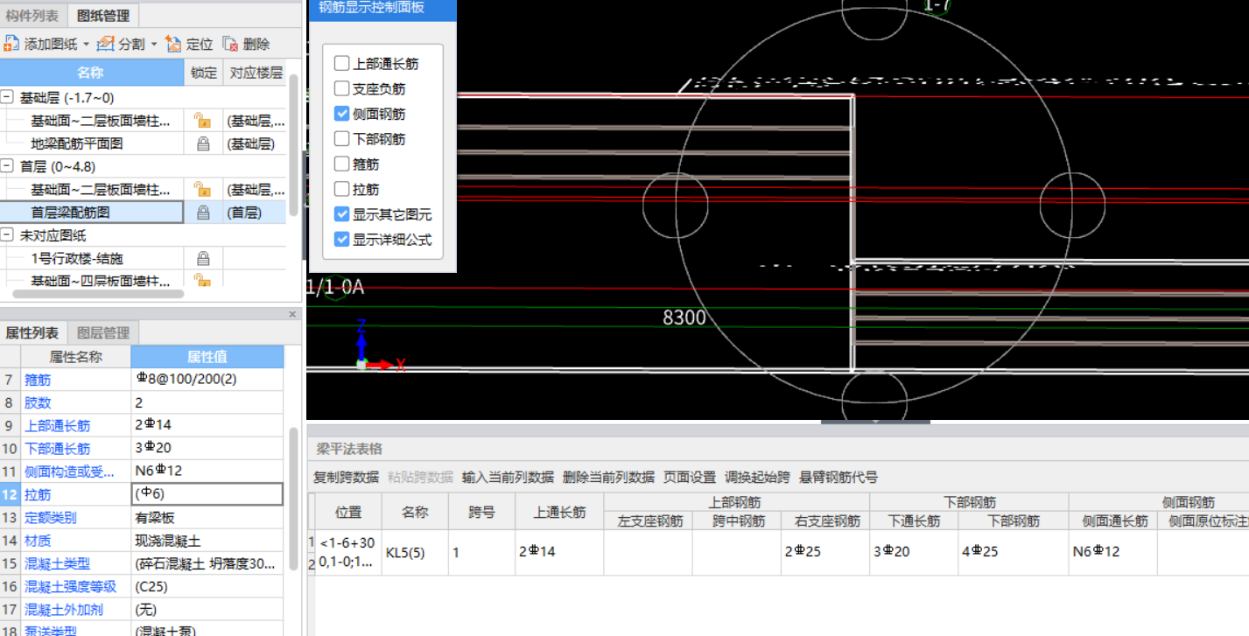Click the XZ coordinate axis indicator
The width and height of the screenshot is (1249, 636).
(378, 346)
